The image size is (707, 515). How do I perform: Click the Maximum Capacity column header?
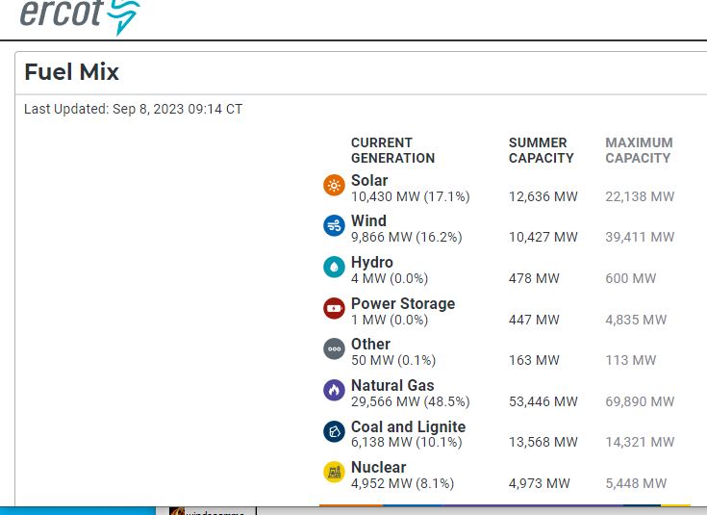(639, 150)
